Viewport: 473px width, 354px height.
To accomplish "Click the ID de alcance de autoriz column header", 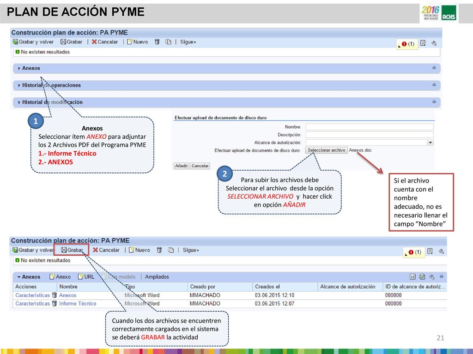I will coord(415,287).
